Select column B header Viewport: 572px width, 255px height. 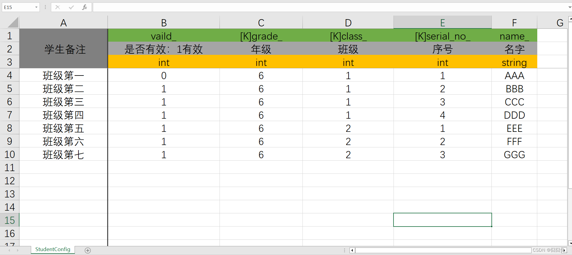[x=164, y=22]
